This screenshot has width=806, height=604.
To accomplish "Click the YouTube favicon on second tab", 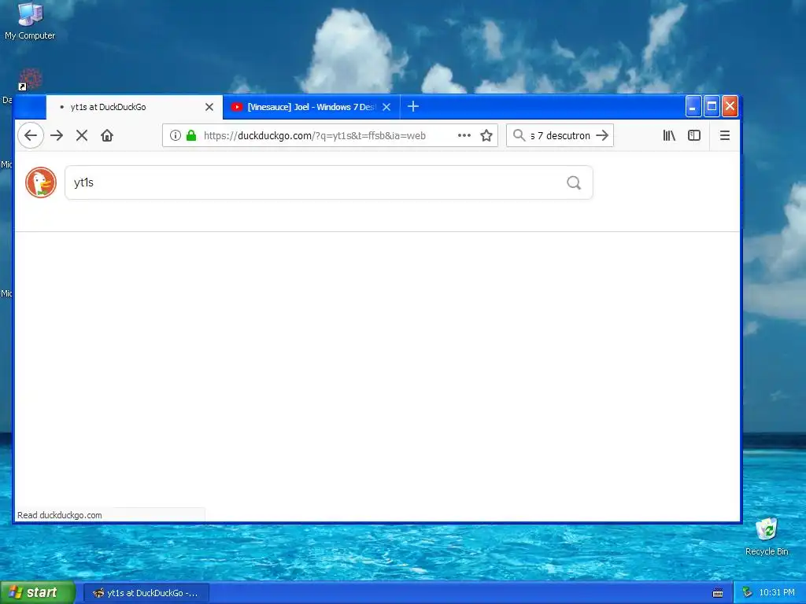I will pyautogui.click(x=236, y=107).
